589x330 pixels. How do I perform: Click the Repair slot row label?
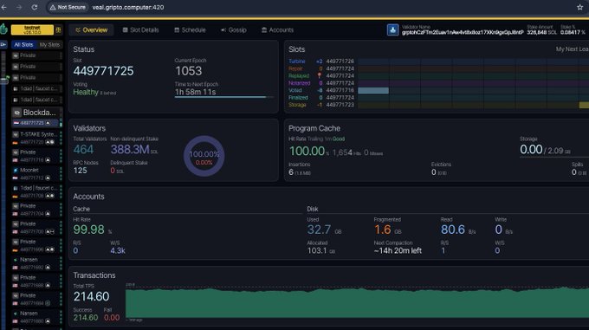click(295, 68)
